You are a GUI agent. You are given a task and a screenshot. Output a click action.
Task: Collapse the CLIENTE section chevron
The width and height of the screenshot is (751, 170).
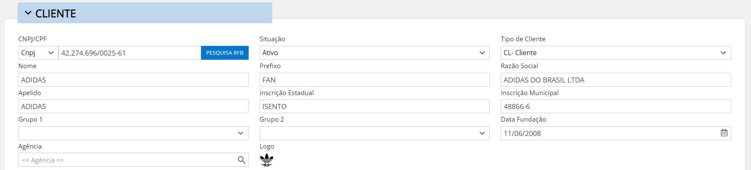pos(28,13)
